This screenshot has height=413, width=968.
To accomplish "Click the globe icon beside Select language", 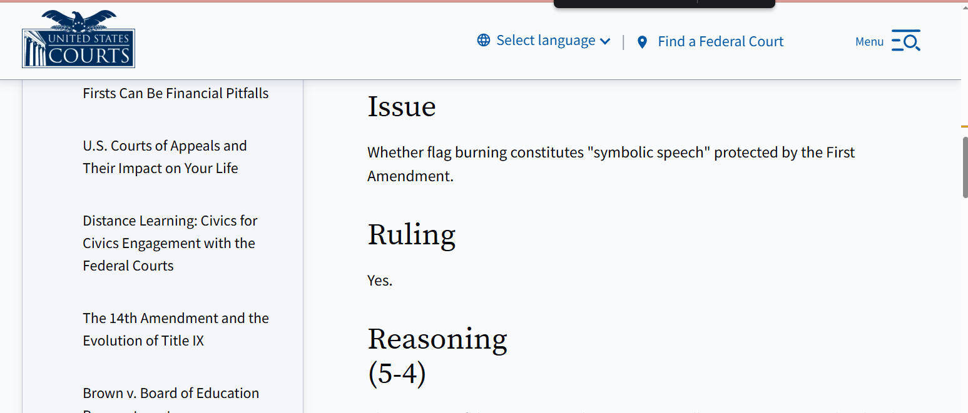I will 484,41.
